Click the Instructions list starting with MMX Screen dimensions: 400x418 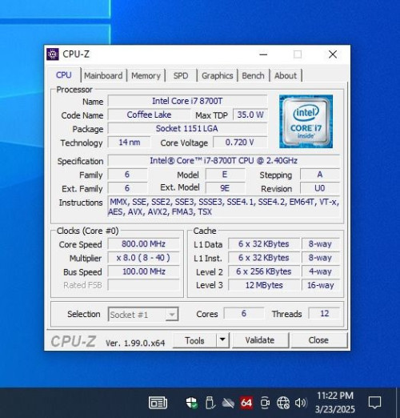(223, 207)
